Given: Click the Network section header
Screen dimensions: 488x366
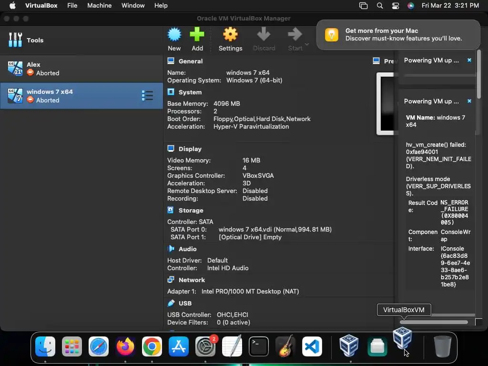Looking at the screenshot, I should pyautogui.click(x=192, y=280).
